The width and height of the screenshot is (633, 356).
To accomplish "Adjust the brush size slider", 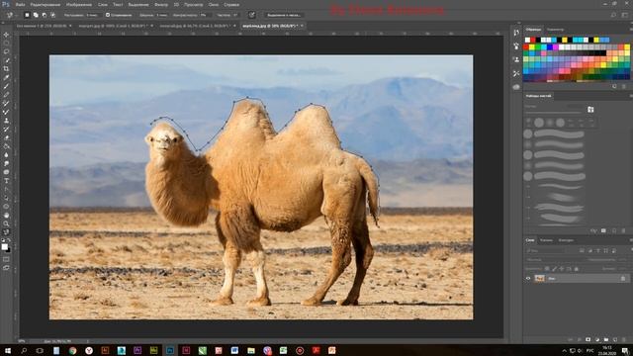I will point(553,112).
